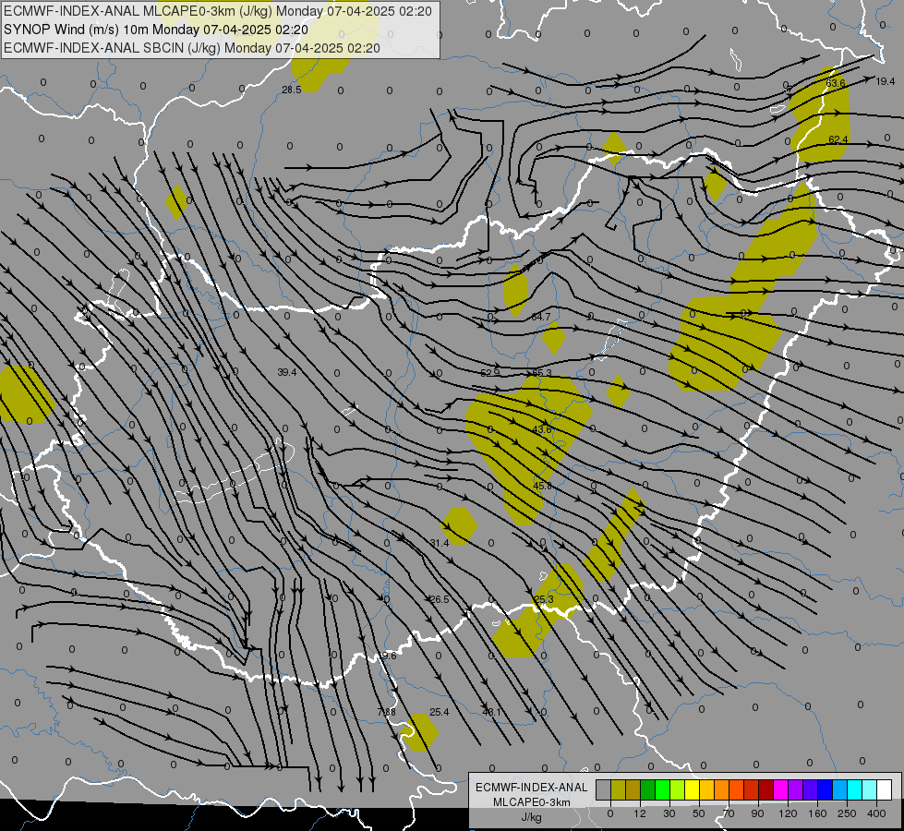
Task: Click legend tick label 400
Action: [x=876, y=813]
